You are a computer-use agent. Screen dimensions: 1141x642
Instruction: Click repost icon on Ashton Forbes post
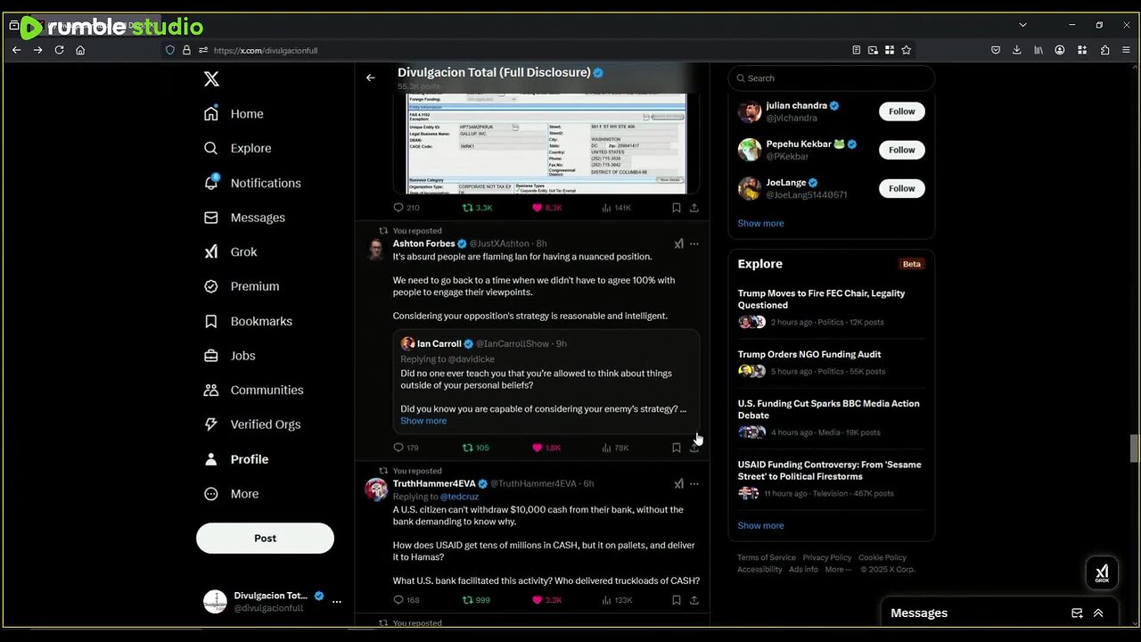[x=467, y=448]
